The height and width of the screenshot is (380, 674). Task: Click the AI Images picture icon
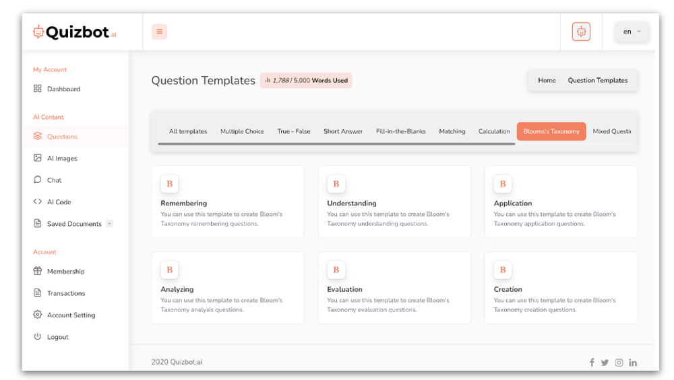[37, 158]
